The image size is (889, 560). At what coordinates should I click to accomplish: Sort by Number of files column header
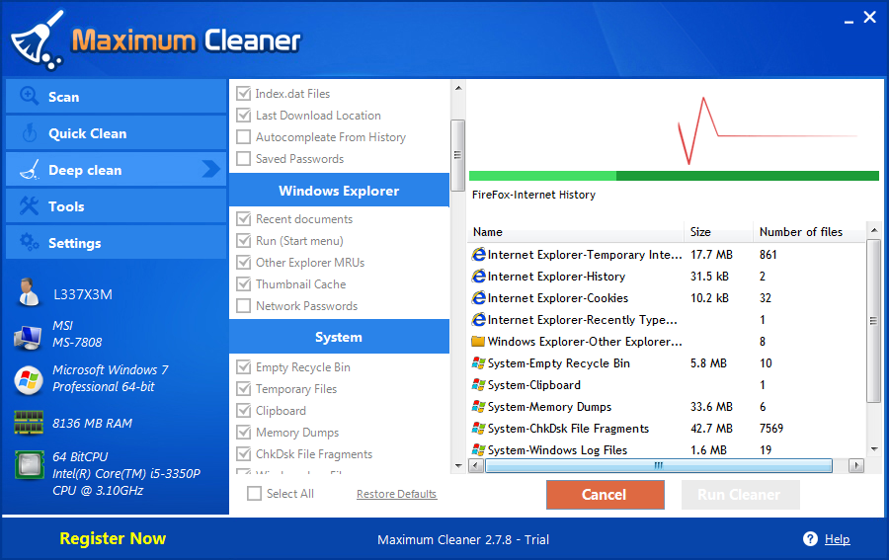[809, 232]
